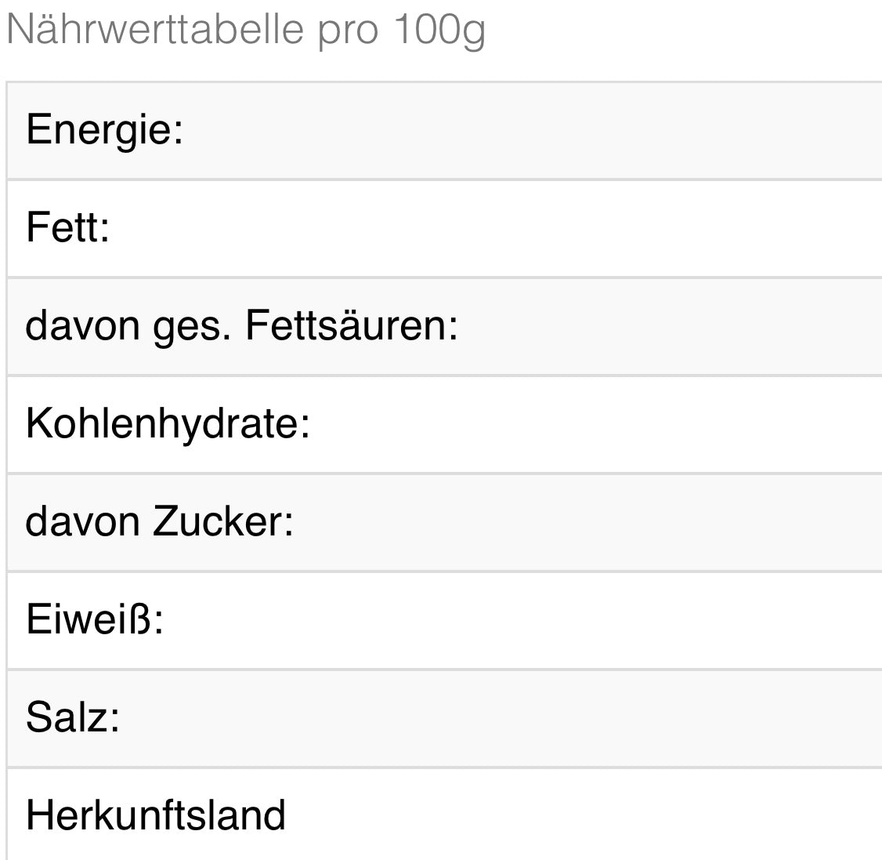Select the 'davon ges. Fettsäuren' label

[241, 325]
